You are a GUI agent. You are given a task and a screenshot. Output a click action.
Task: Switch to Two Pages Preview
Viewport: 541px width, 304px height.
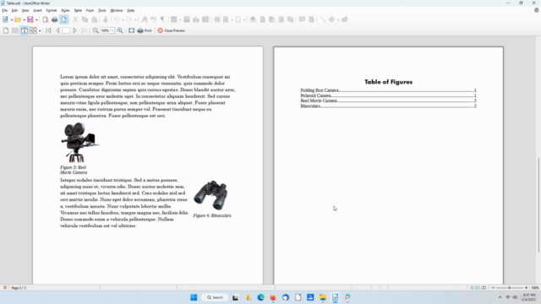point(15,30)
